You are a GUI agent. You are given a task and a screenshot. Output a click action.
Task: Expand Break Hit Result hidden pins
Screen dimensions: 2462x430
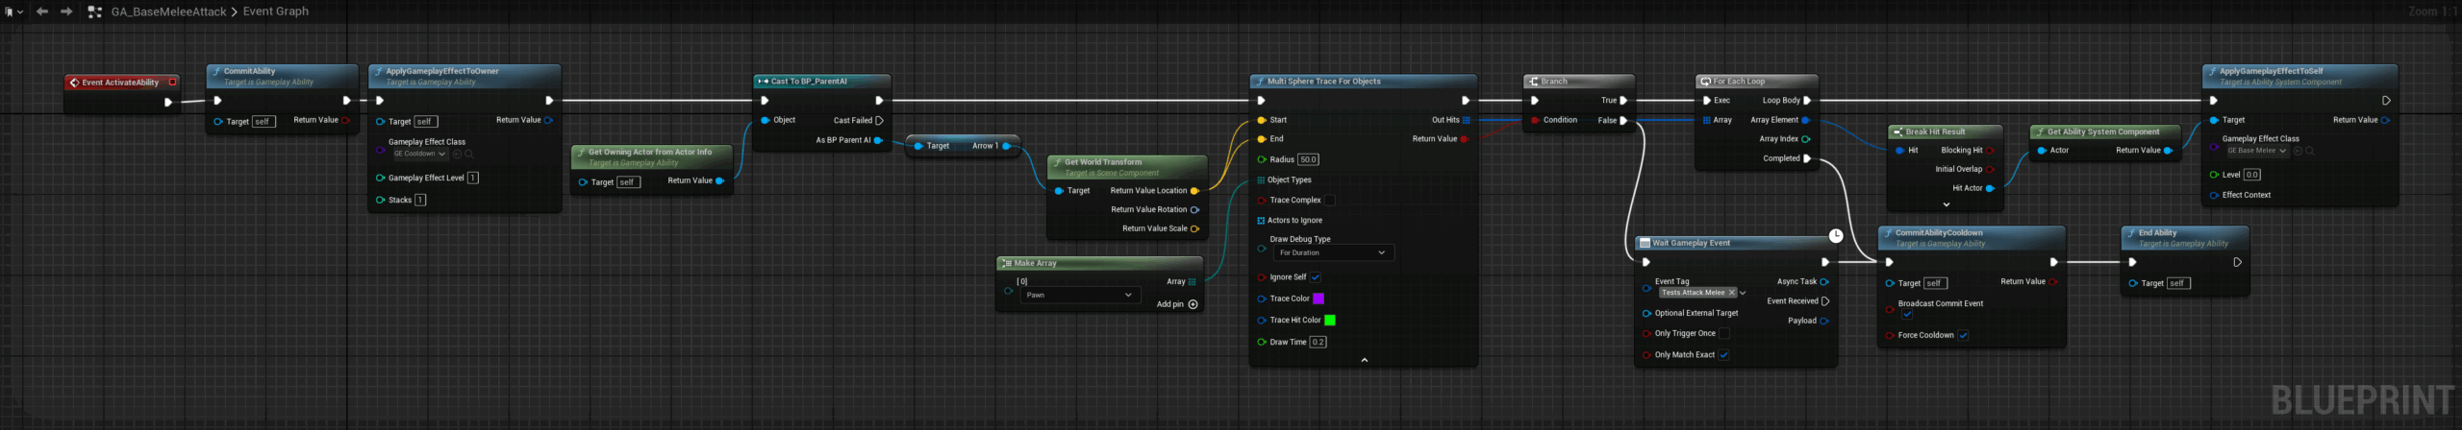pos(1946,205)
